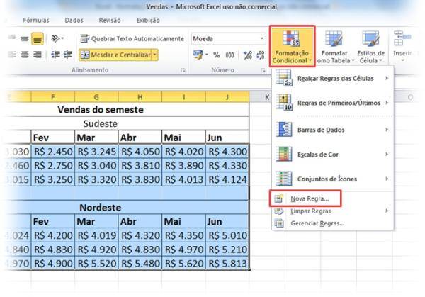The image size is (425, 297).
Task: Select column J header
Action: (227, 97)
